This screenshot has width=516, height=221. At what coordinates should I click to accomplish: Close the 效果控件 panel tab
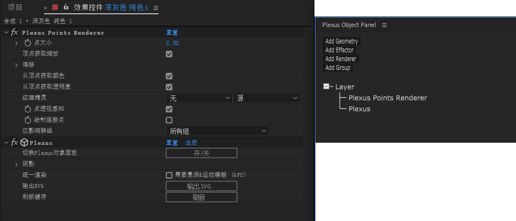tap(45, 8)
